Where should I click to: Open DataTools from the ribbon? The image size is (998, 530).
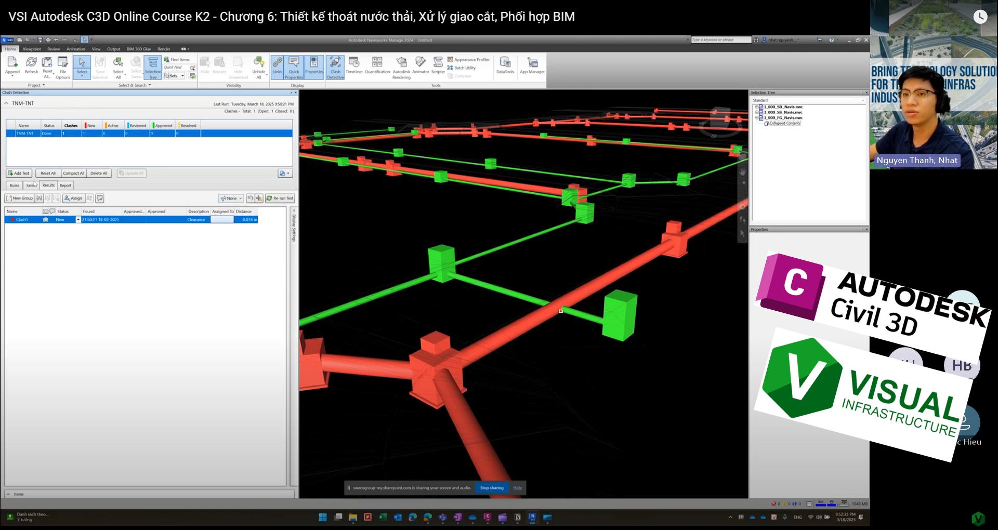(x=505, y=66)
